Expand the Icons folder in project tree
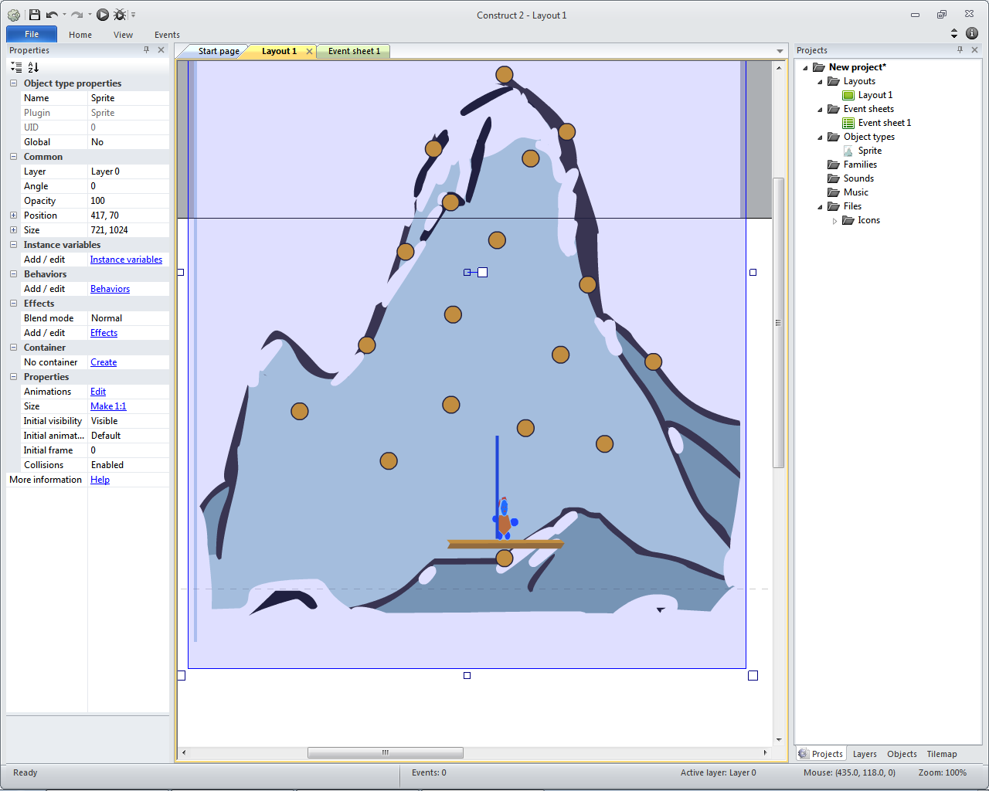The width and height of the screenshot is (989, 791). (x=834, y=221)
